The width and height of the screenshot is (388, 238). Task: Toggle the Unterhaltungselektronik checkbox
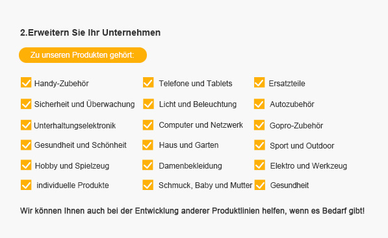point(26,125)
